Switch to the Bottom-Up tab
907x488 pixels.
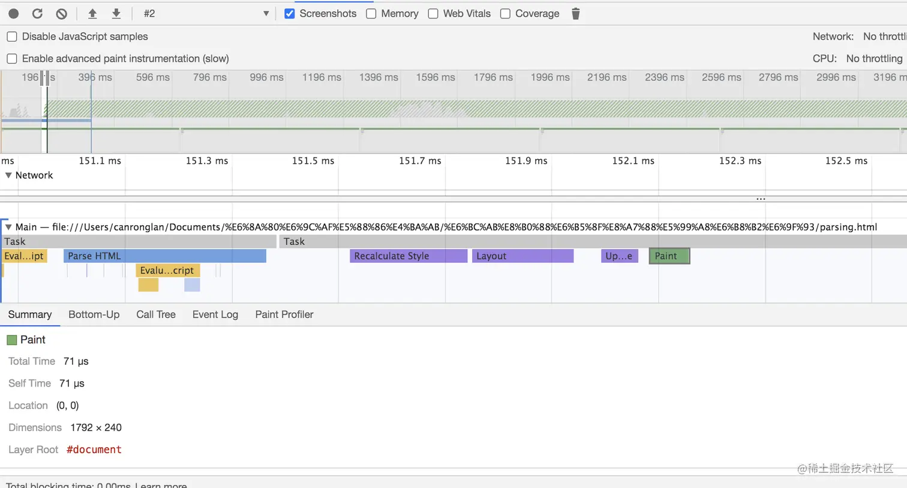coord(94,315)
